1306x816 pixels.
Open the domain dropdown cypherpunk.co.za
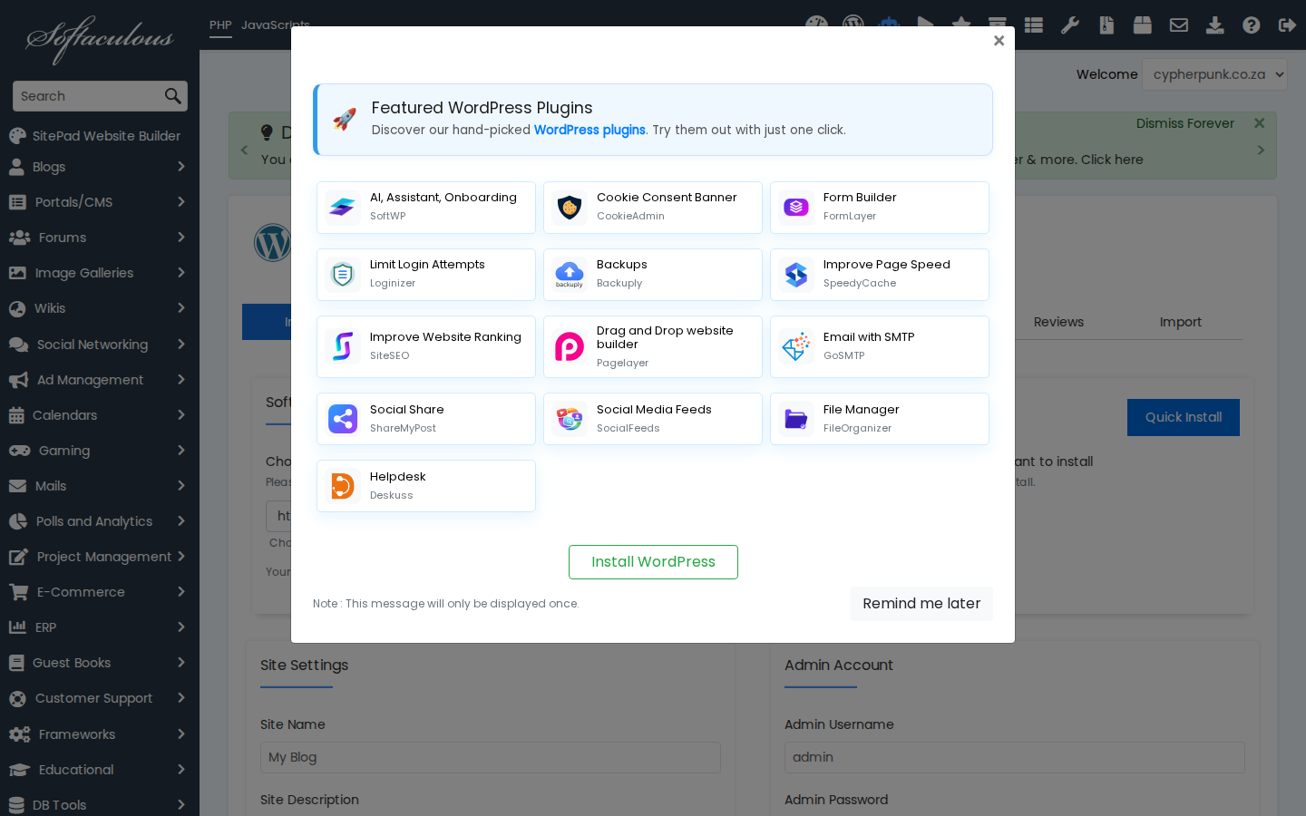pos(1214,74)
